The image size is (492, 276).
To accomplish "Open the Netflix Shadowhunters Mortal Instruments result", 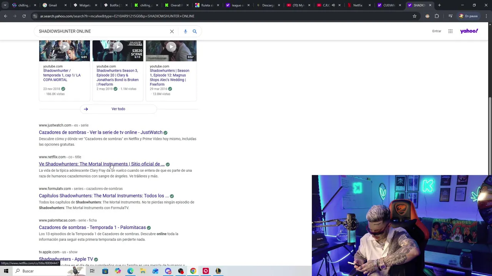I will pos(101,164).
